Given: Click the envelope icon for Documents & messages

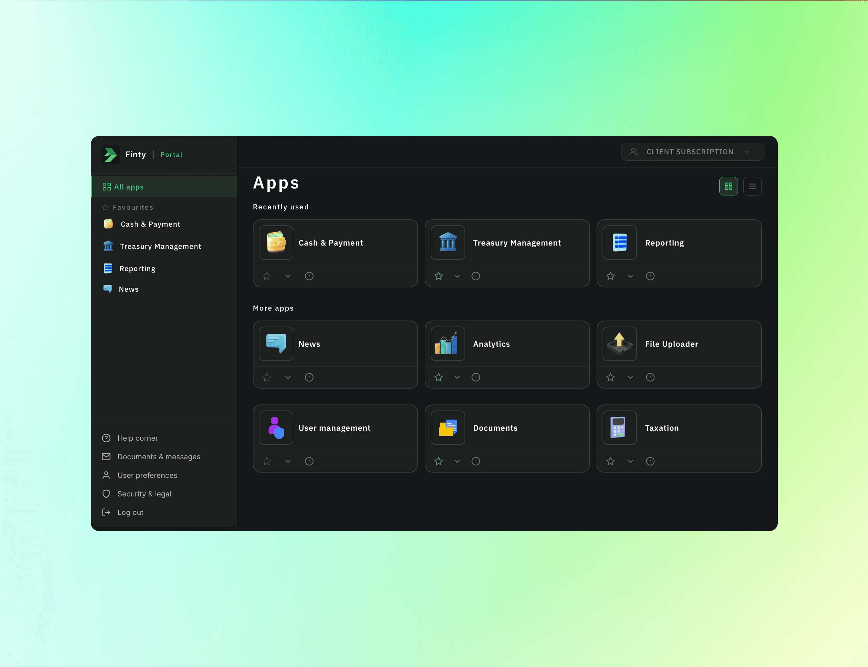Looking at the screenshot, I should (107, 457).
